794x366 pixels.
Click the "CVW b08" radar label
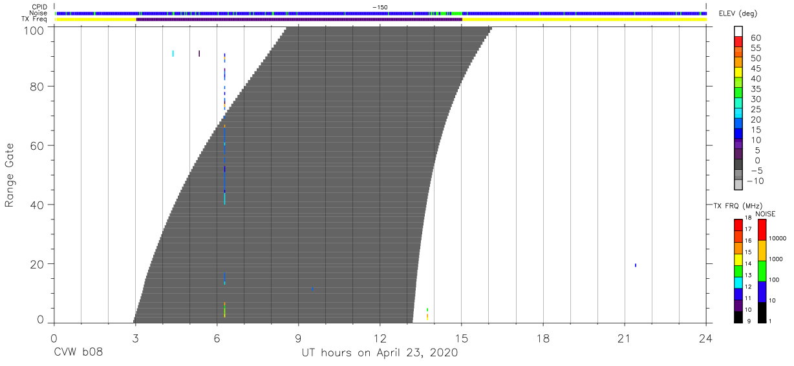(x=78, y=352)
